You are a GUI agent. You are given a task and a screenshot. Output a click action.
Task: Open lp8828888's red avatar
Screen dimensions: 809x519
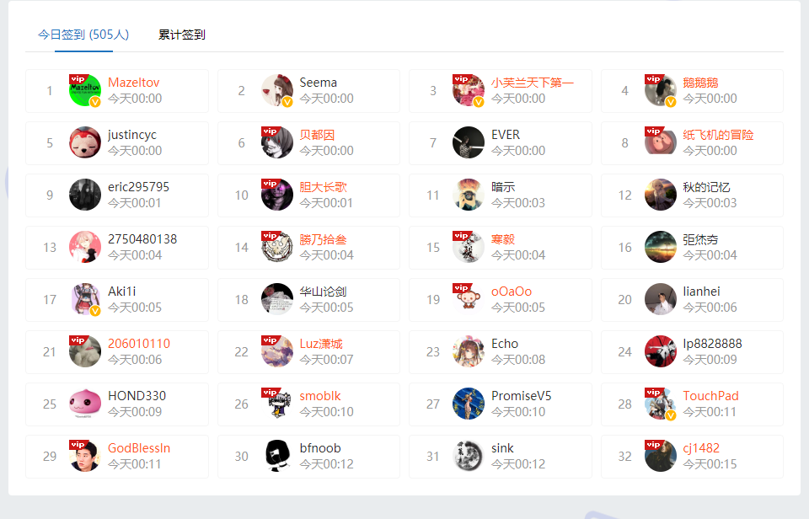(x=661, y=351)
